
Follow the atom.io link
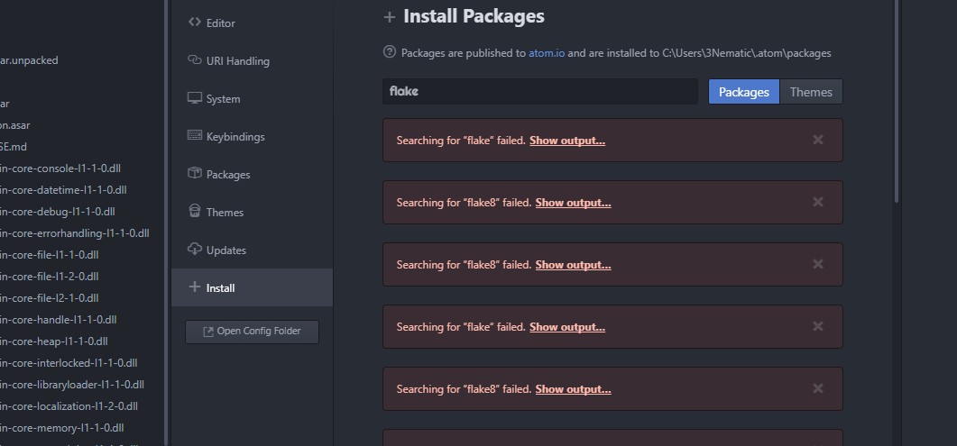547,53
